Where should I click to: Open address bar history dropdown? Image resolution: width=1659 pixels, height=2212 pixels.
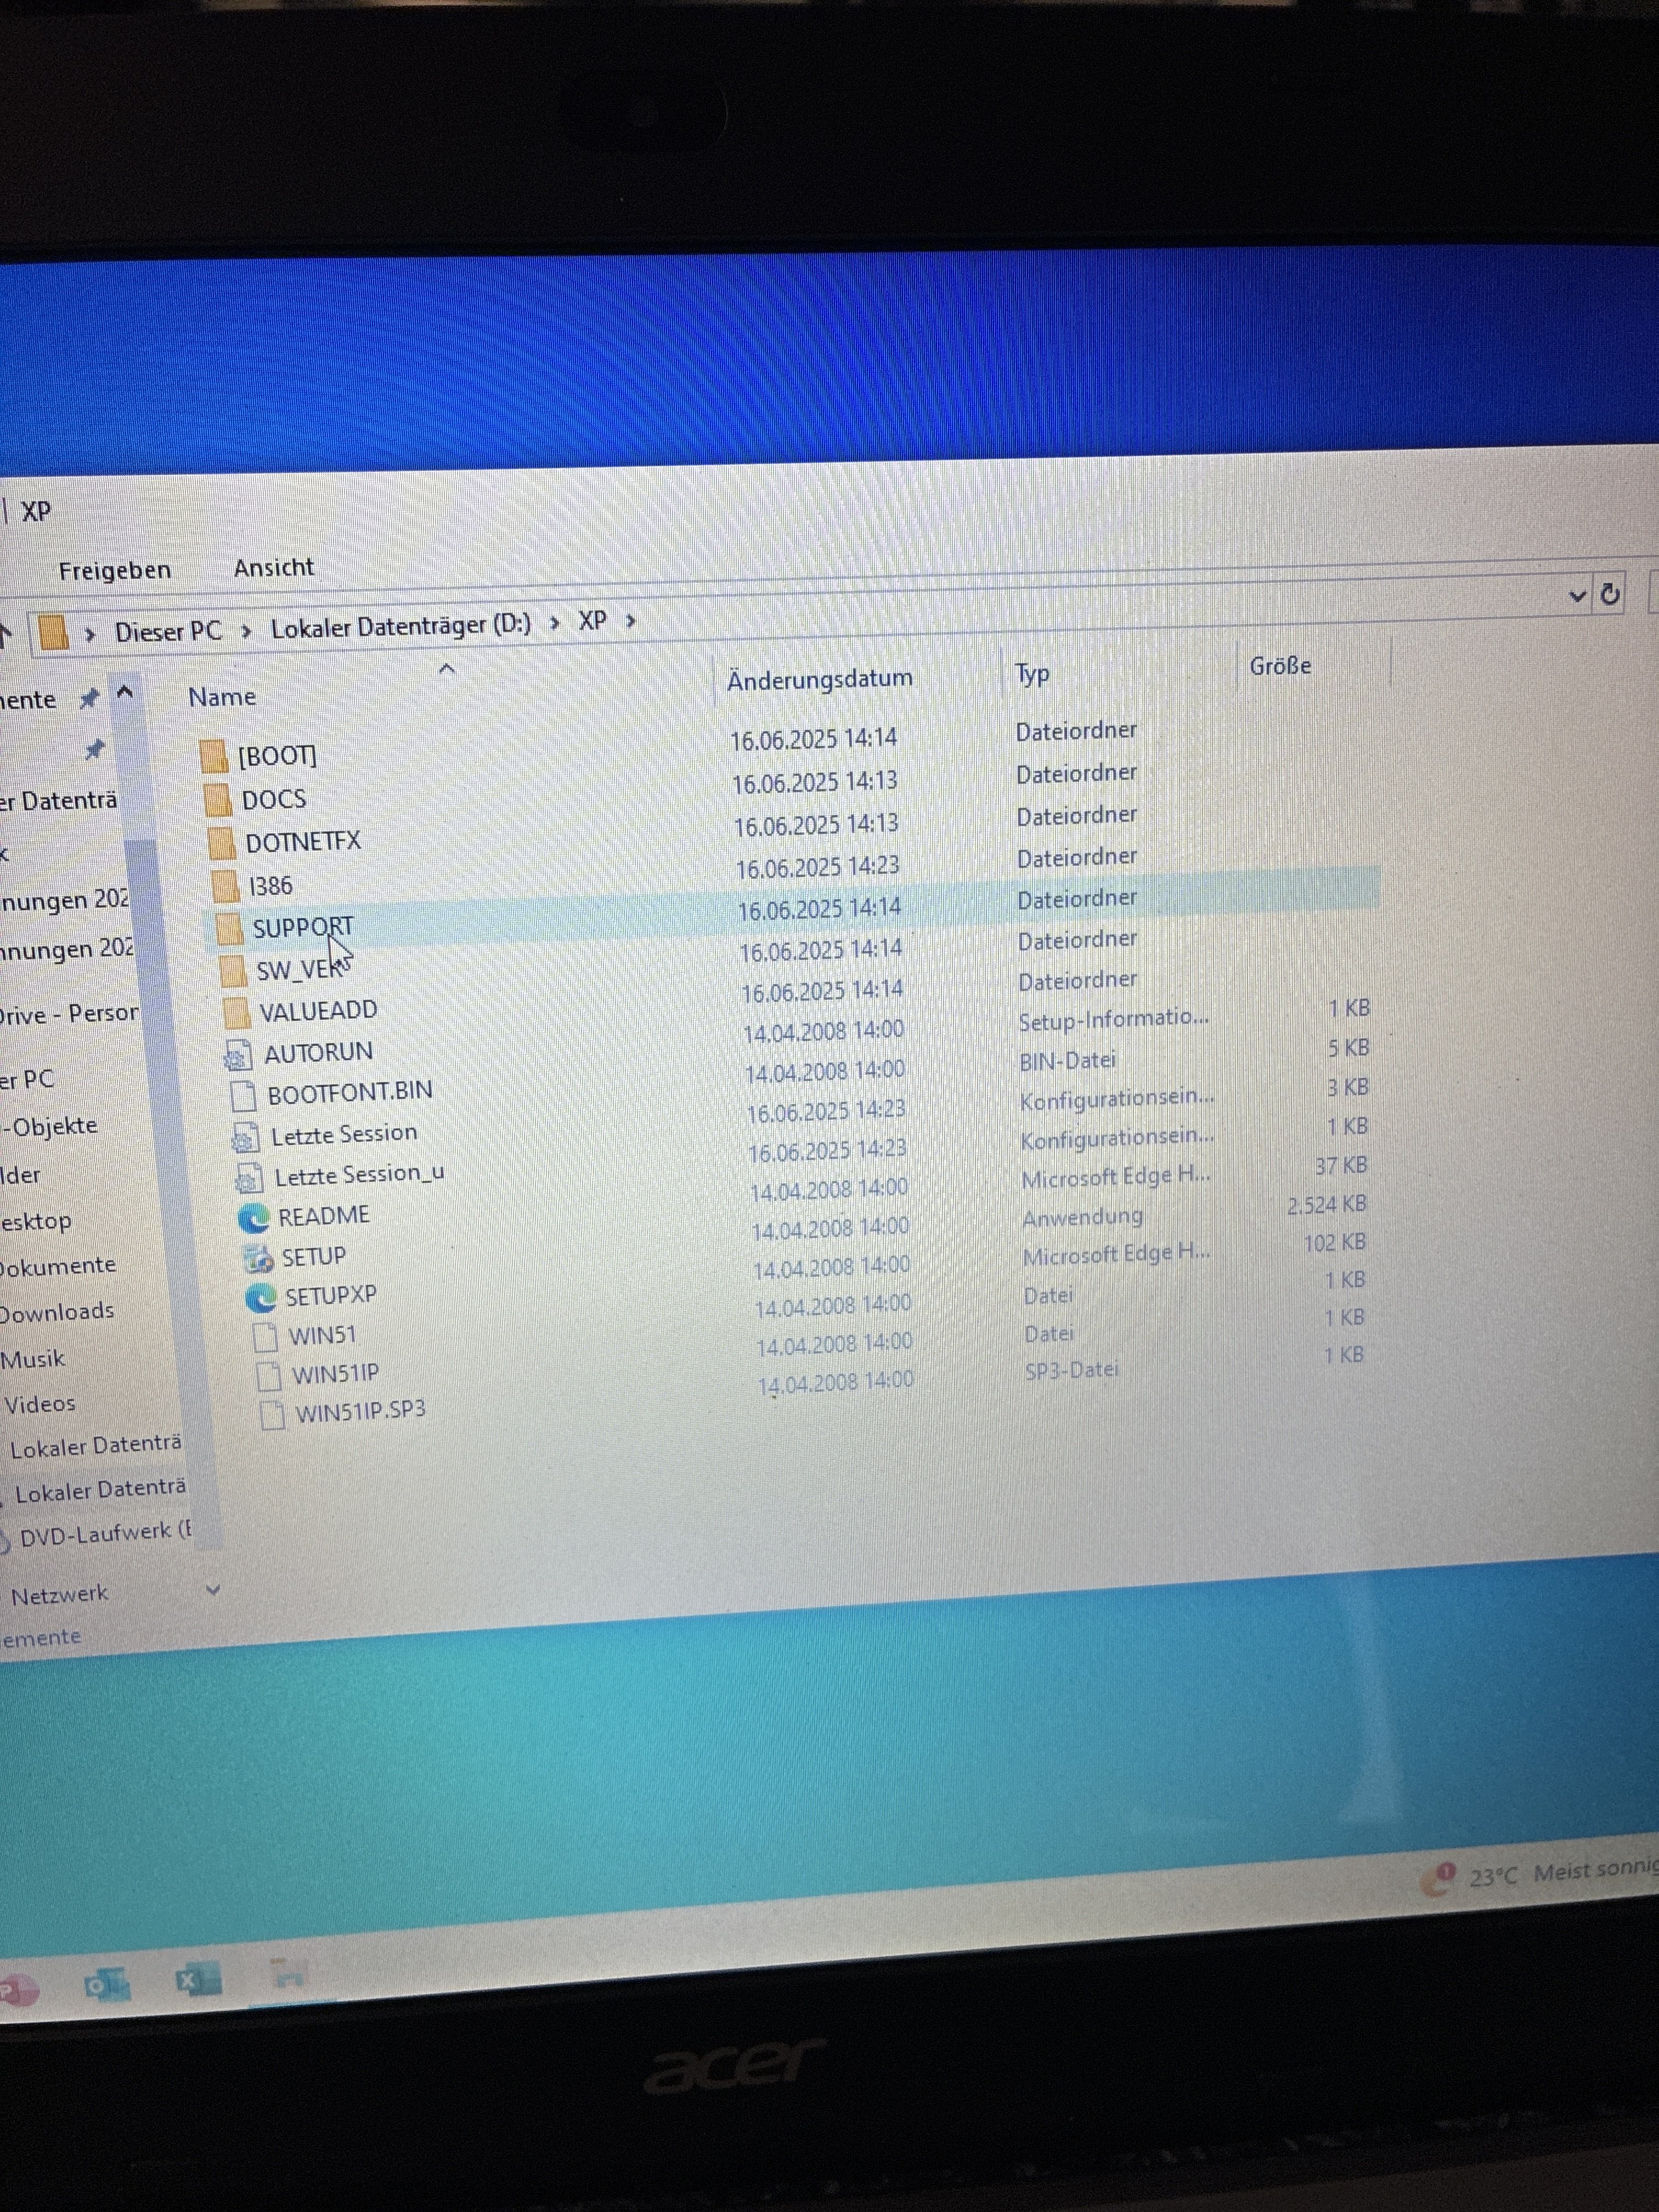click(1578, 596)
